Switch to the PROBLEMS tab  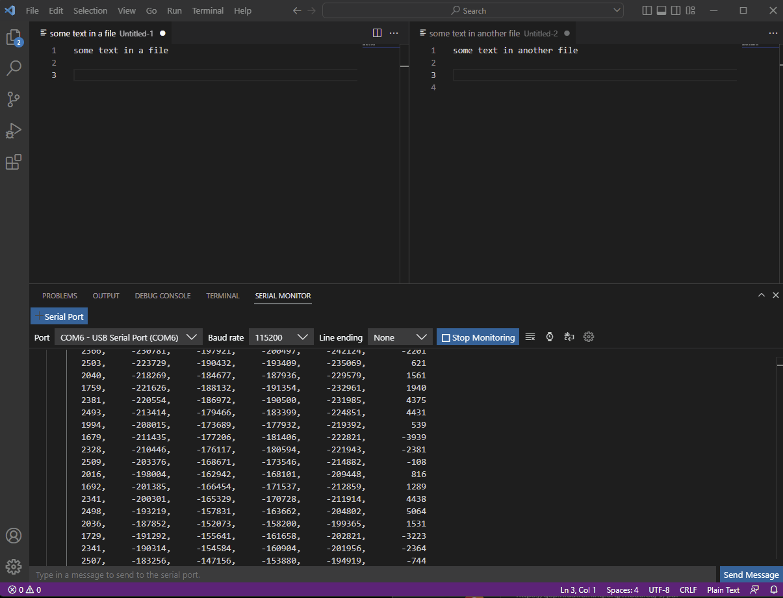[x=60, y=296]
